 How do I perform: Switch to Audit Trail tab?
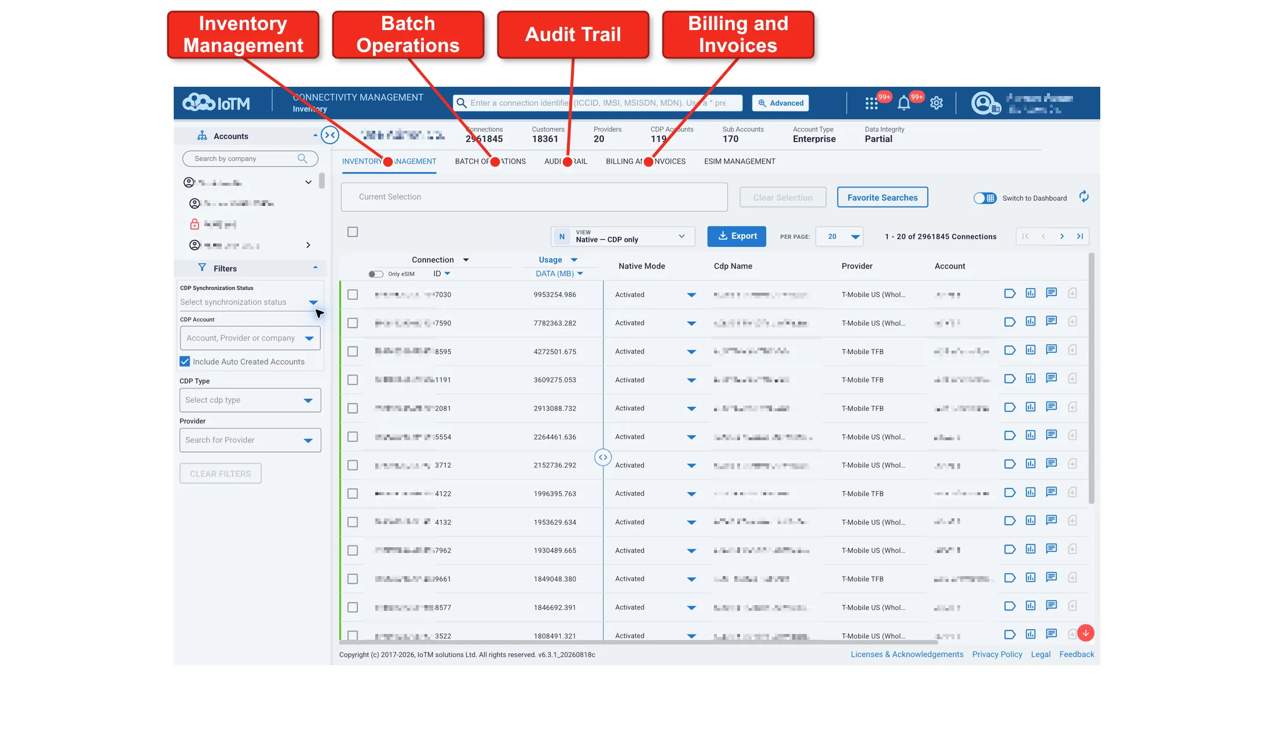coord(566,161)
